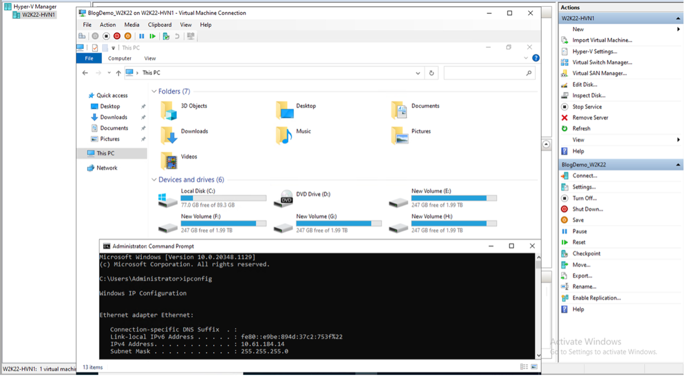Viewport: 686px width, 376px height.
Task: Click the IPv4 address 10.61.184.14 in Command Prompt
Action: click(263, 344)
